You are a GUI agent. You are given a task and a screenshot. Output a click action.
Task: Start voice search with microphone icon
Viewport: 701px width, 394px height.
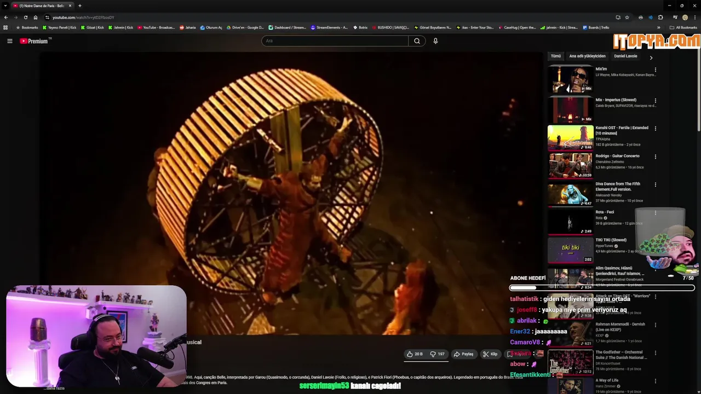pos(435,41)
